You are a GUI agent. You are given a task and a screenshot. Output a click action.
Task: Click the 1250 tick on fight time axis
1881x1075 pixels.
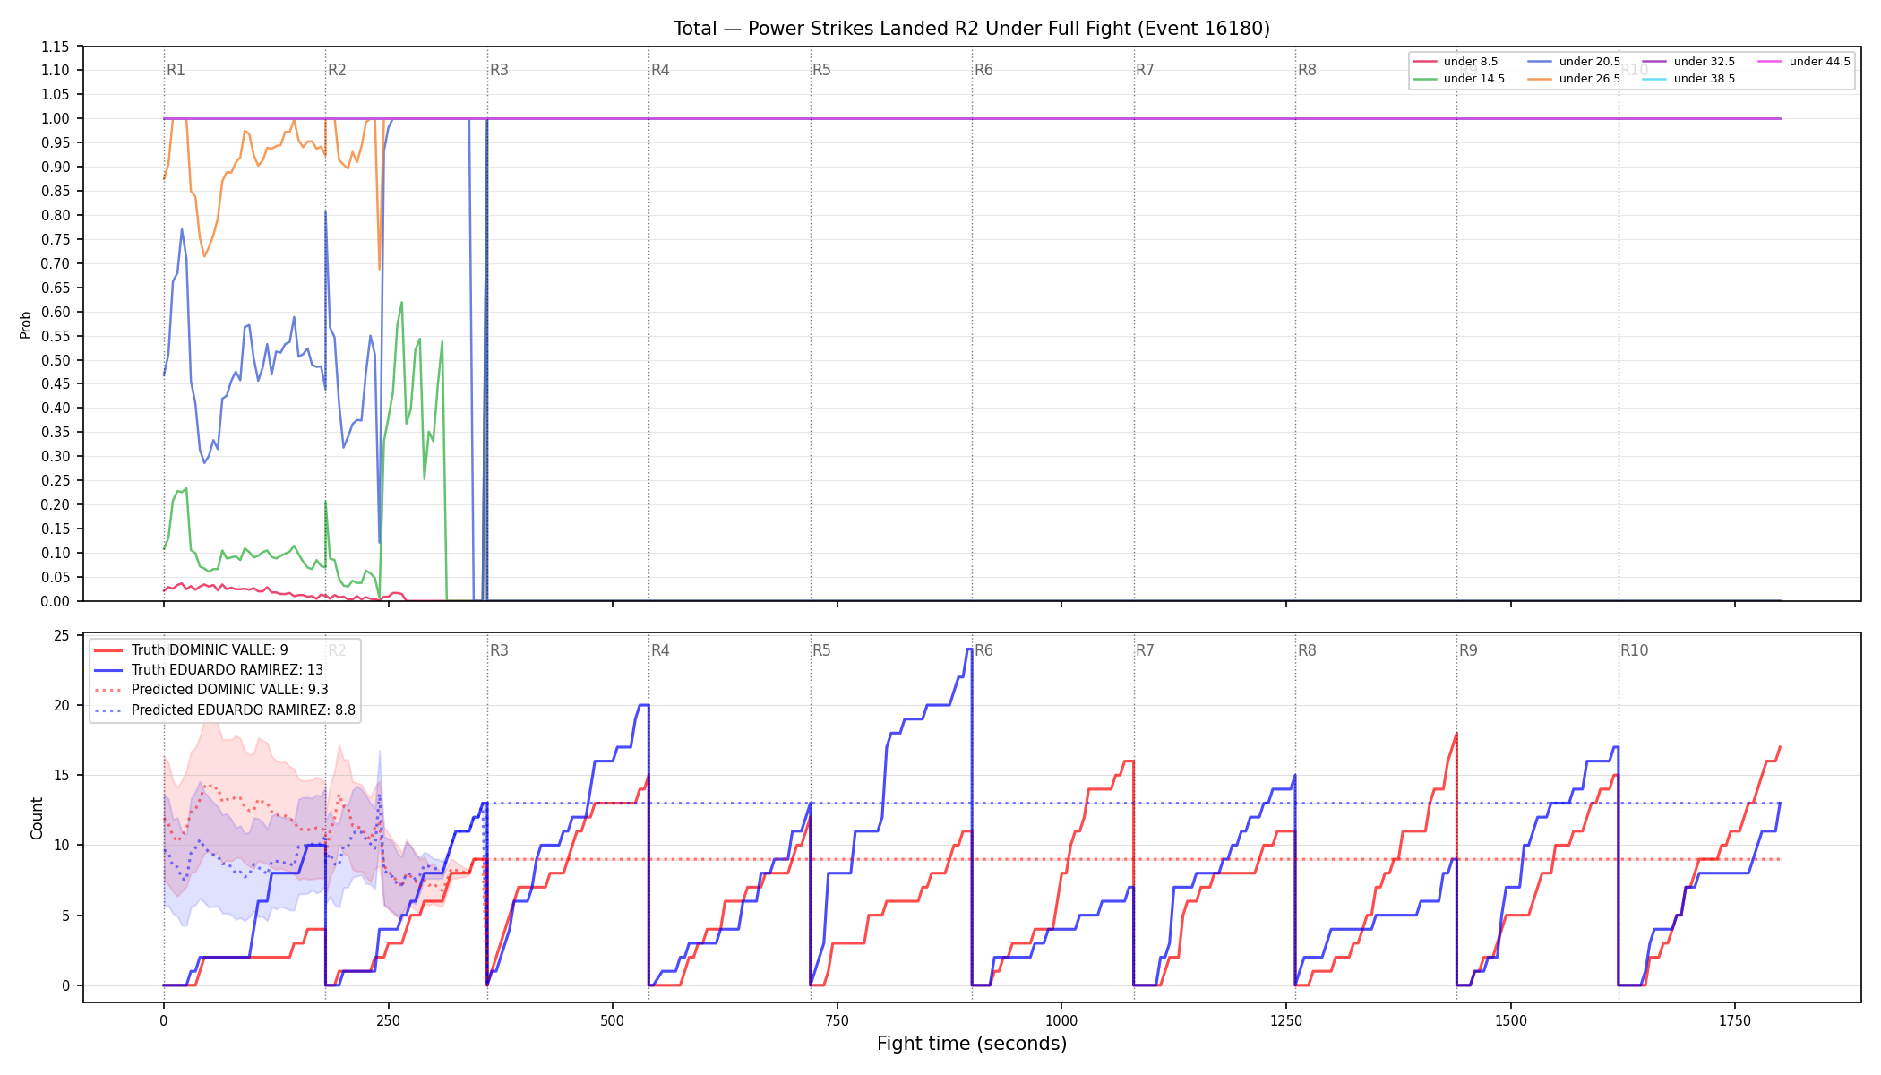coord(1286,1020)
